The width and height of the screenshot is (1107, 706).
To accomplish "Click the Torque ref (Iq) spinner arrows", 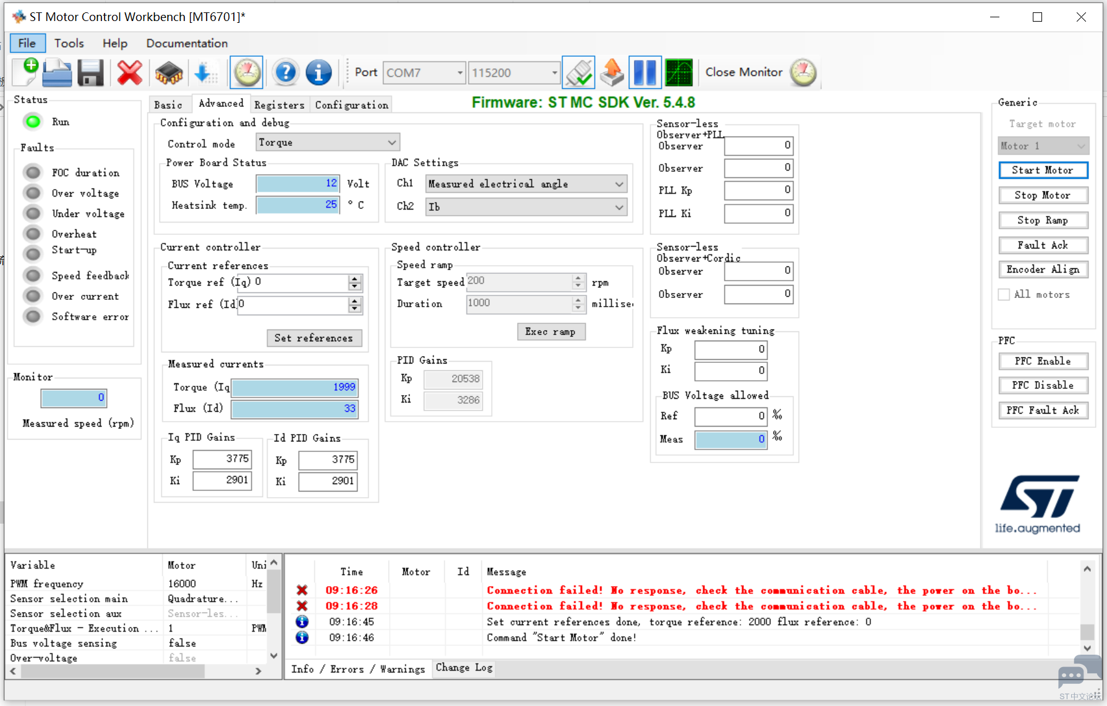I will (x=355, y=283).
